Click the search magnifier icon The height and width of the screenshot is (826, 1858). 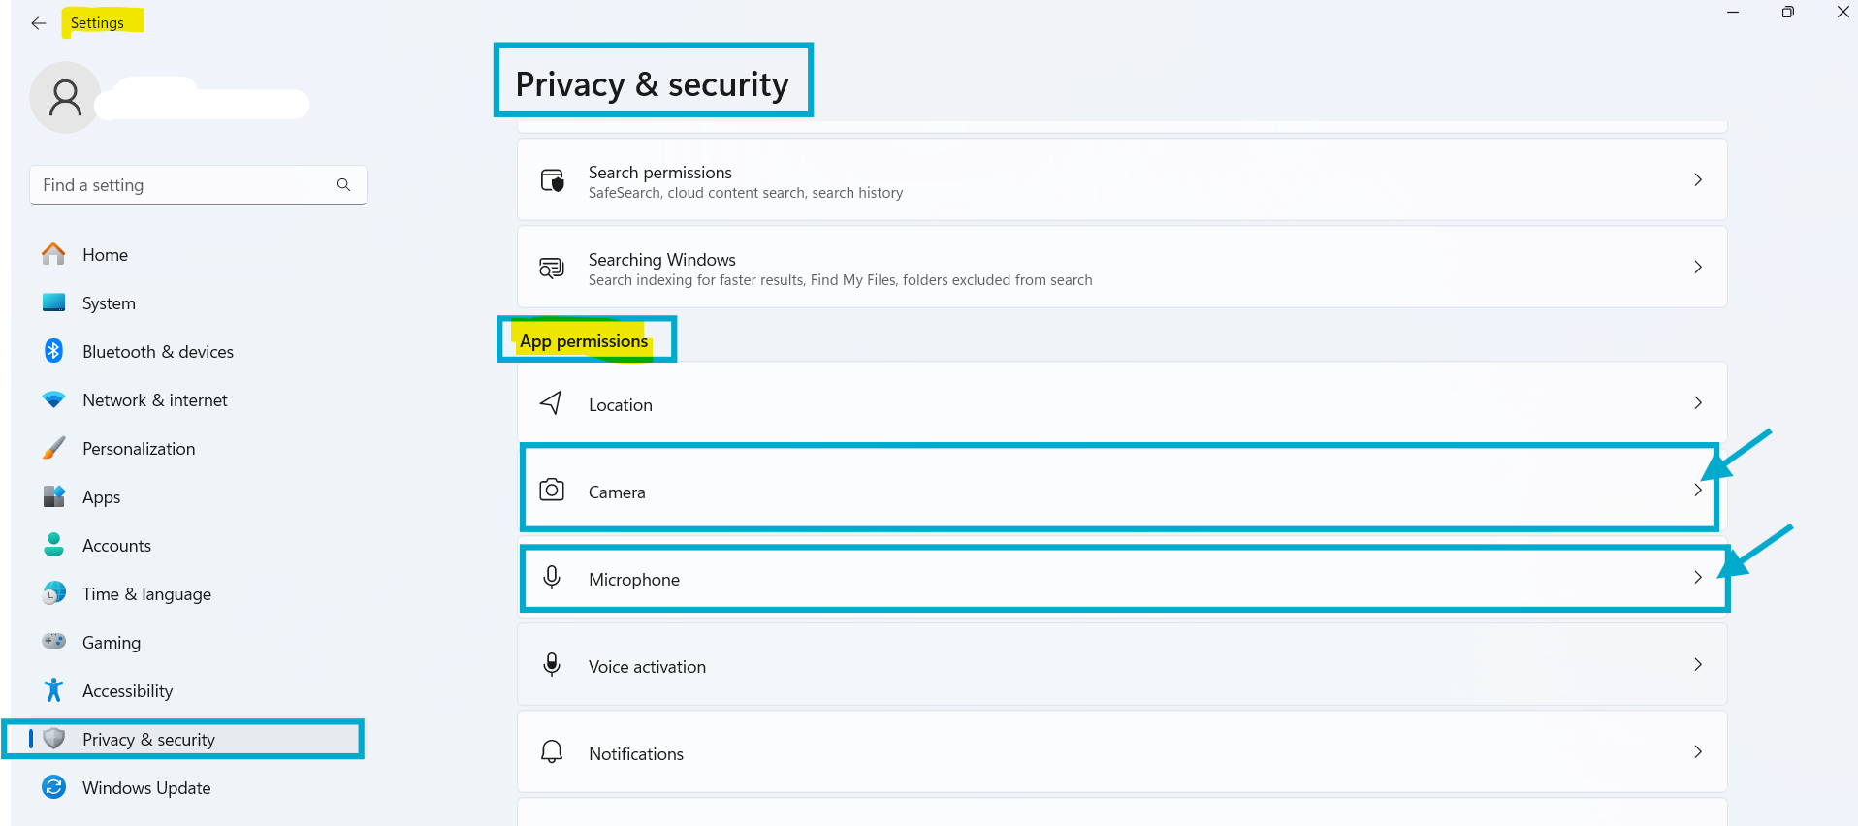(x=343, y=184)
